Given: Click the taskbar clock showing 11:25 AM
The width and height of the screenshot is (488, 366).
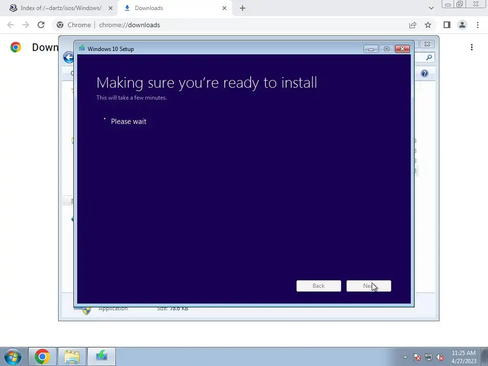Looking at the screenshot, I should point(464,357).
